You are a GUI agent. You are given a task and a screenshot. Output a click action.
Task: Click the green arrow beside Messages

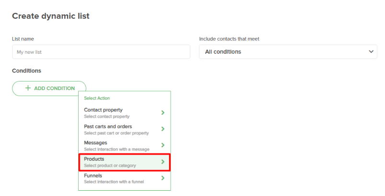click(163, 145)
